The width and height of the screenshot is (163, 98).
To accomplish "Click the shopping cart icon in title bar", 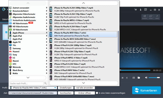I will [x=136, y=10].
